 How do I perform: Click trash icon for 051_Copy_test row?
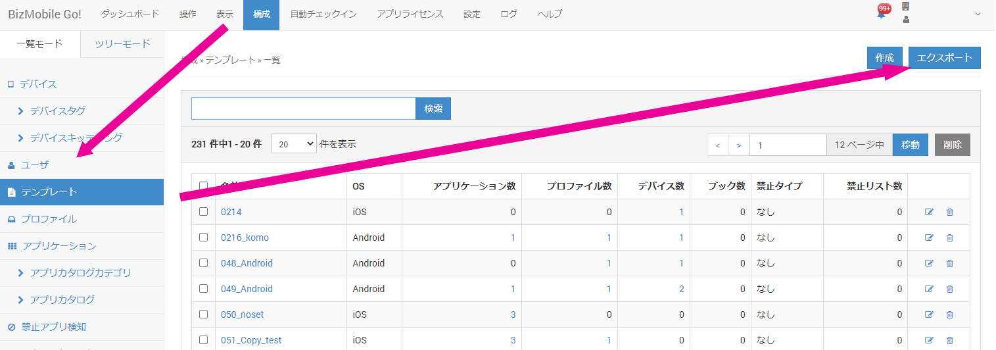[x=949, y=340]
